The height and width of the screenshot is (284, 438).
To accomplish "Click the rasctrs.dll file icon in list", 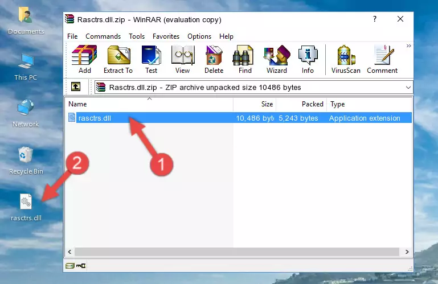I will click(72, 118).
